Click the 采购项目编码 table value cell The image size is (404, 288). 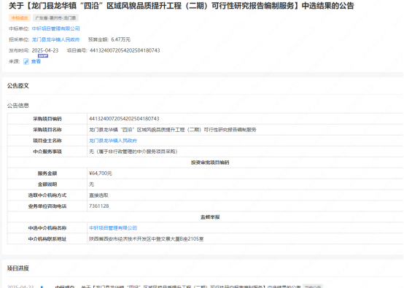pyautogui.click(x=245, y=119)
